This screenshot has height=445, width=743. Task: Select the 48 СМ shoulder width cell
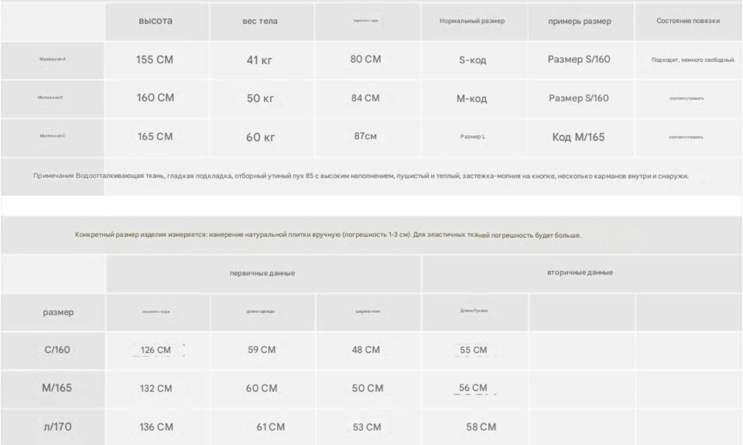pyautogui.click(x=366, y=350)
